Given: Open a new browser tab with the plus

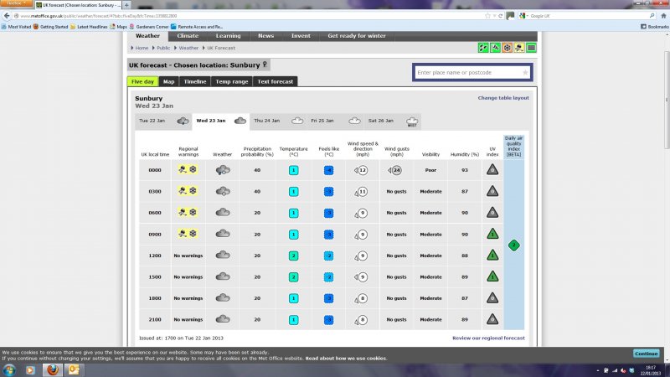Looking at the screenshot, I should 126,5.
